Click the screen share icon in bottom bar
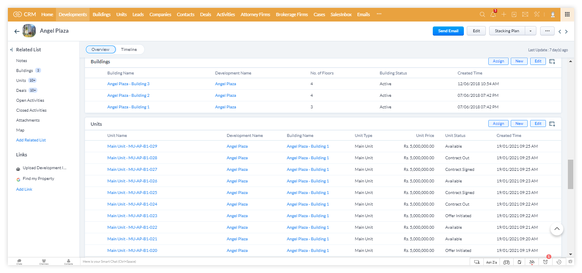The height and width of the screenshot is (273, 582). pos(477,262)
